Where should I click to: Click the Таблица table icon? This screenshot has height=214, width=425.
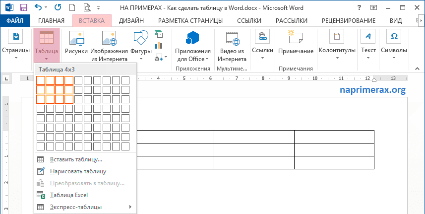[46, 37]
